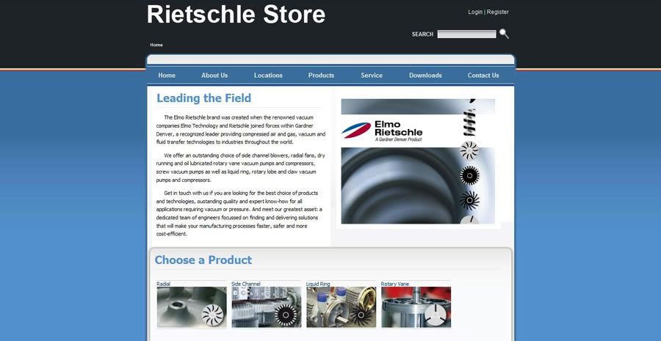This screenshot has height=341, width=661.
Task: Open the Side Channel product thumbnail
Action: 267,307
